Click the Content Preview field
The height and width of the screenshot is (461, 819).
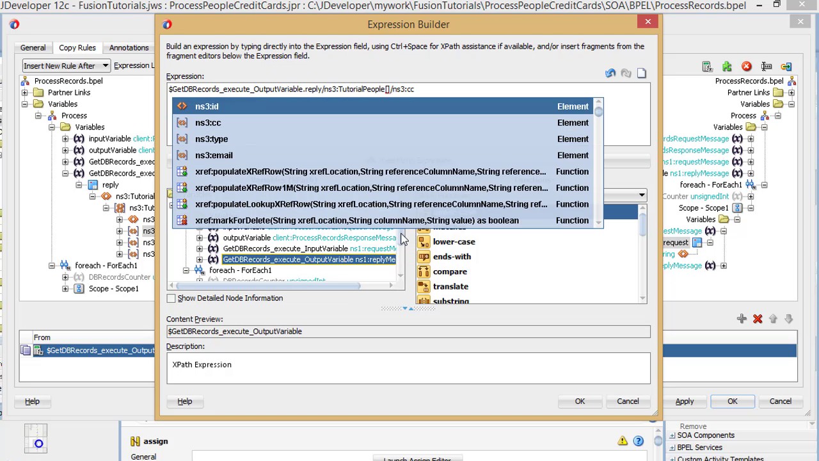click(x=408, y=332)
